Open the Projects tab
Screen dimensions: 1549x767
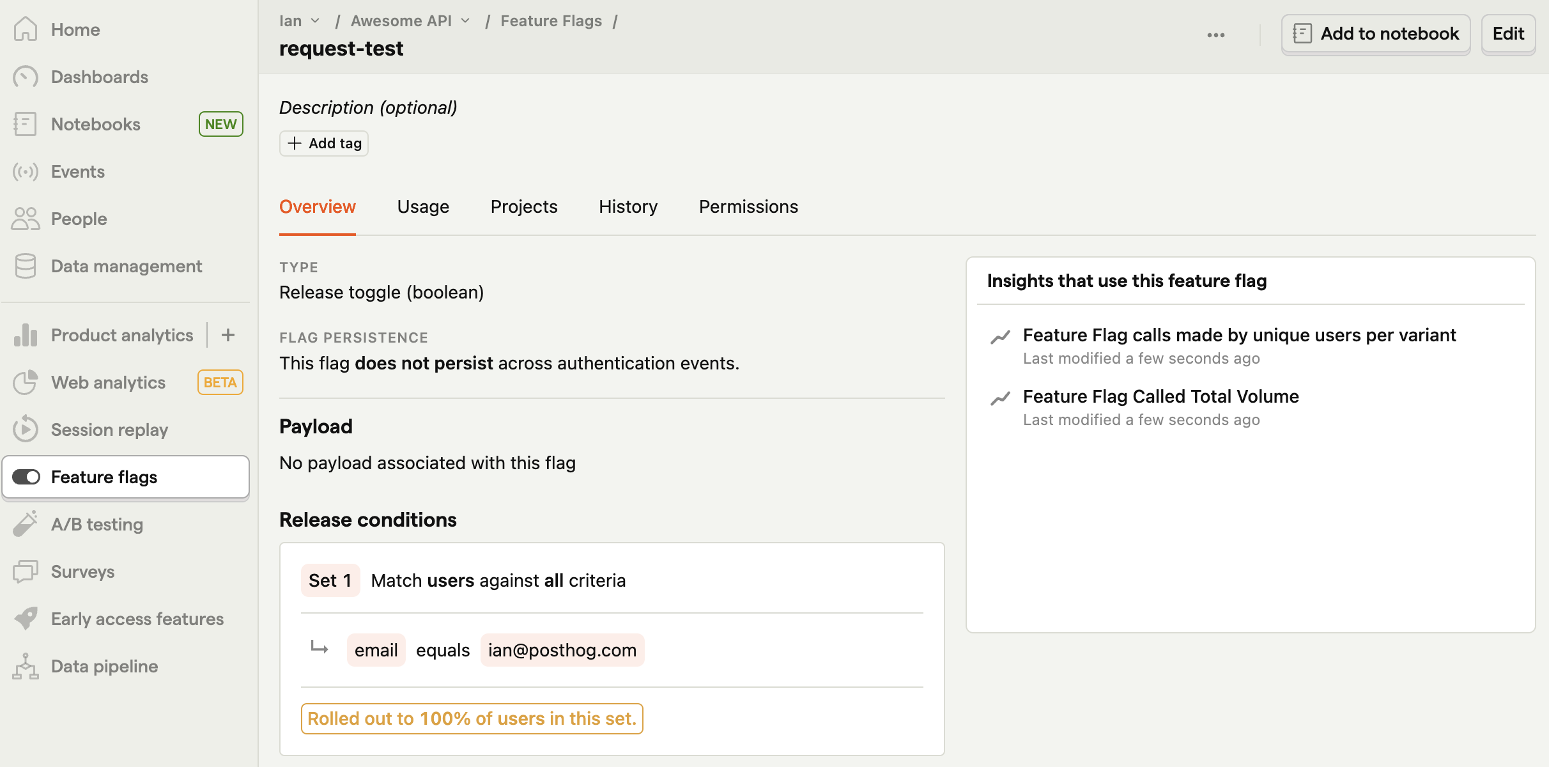click(x=524, y=206)
